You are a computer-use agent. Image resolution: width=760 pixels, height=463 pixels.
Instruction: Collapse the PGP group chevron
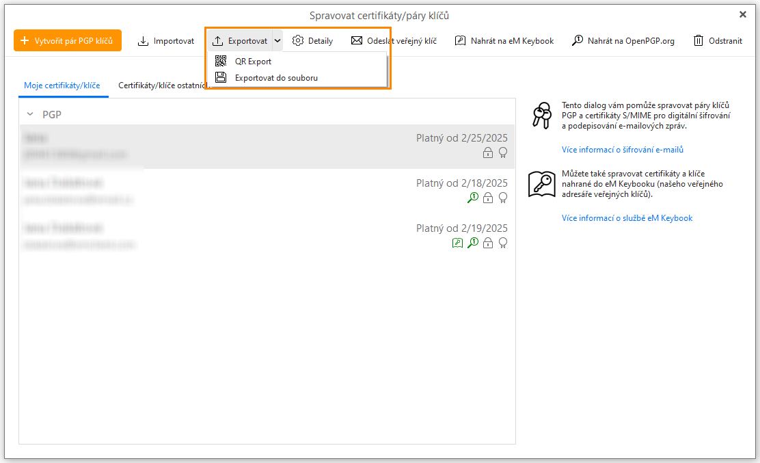tap(30, 114)
